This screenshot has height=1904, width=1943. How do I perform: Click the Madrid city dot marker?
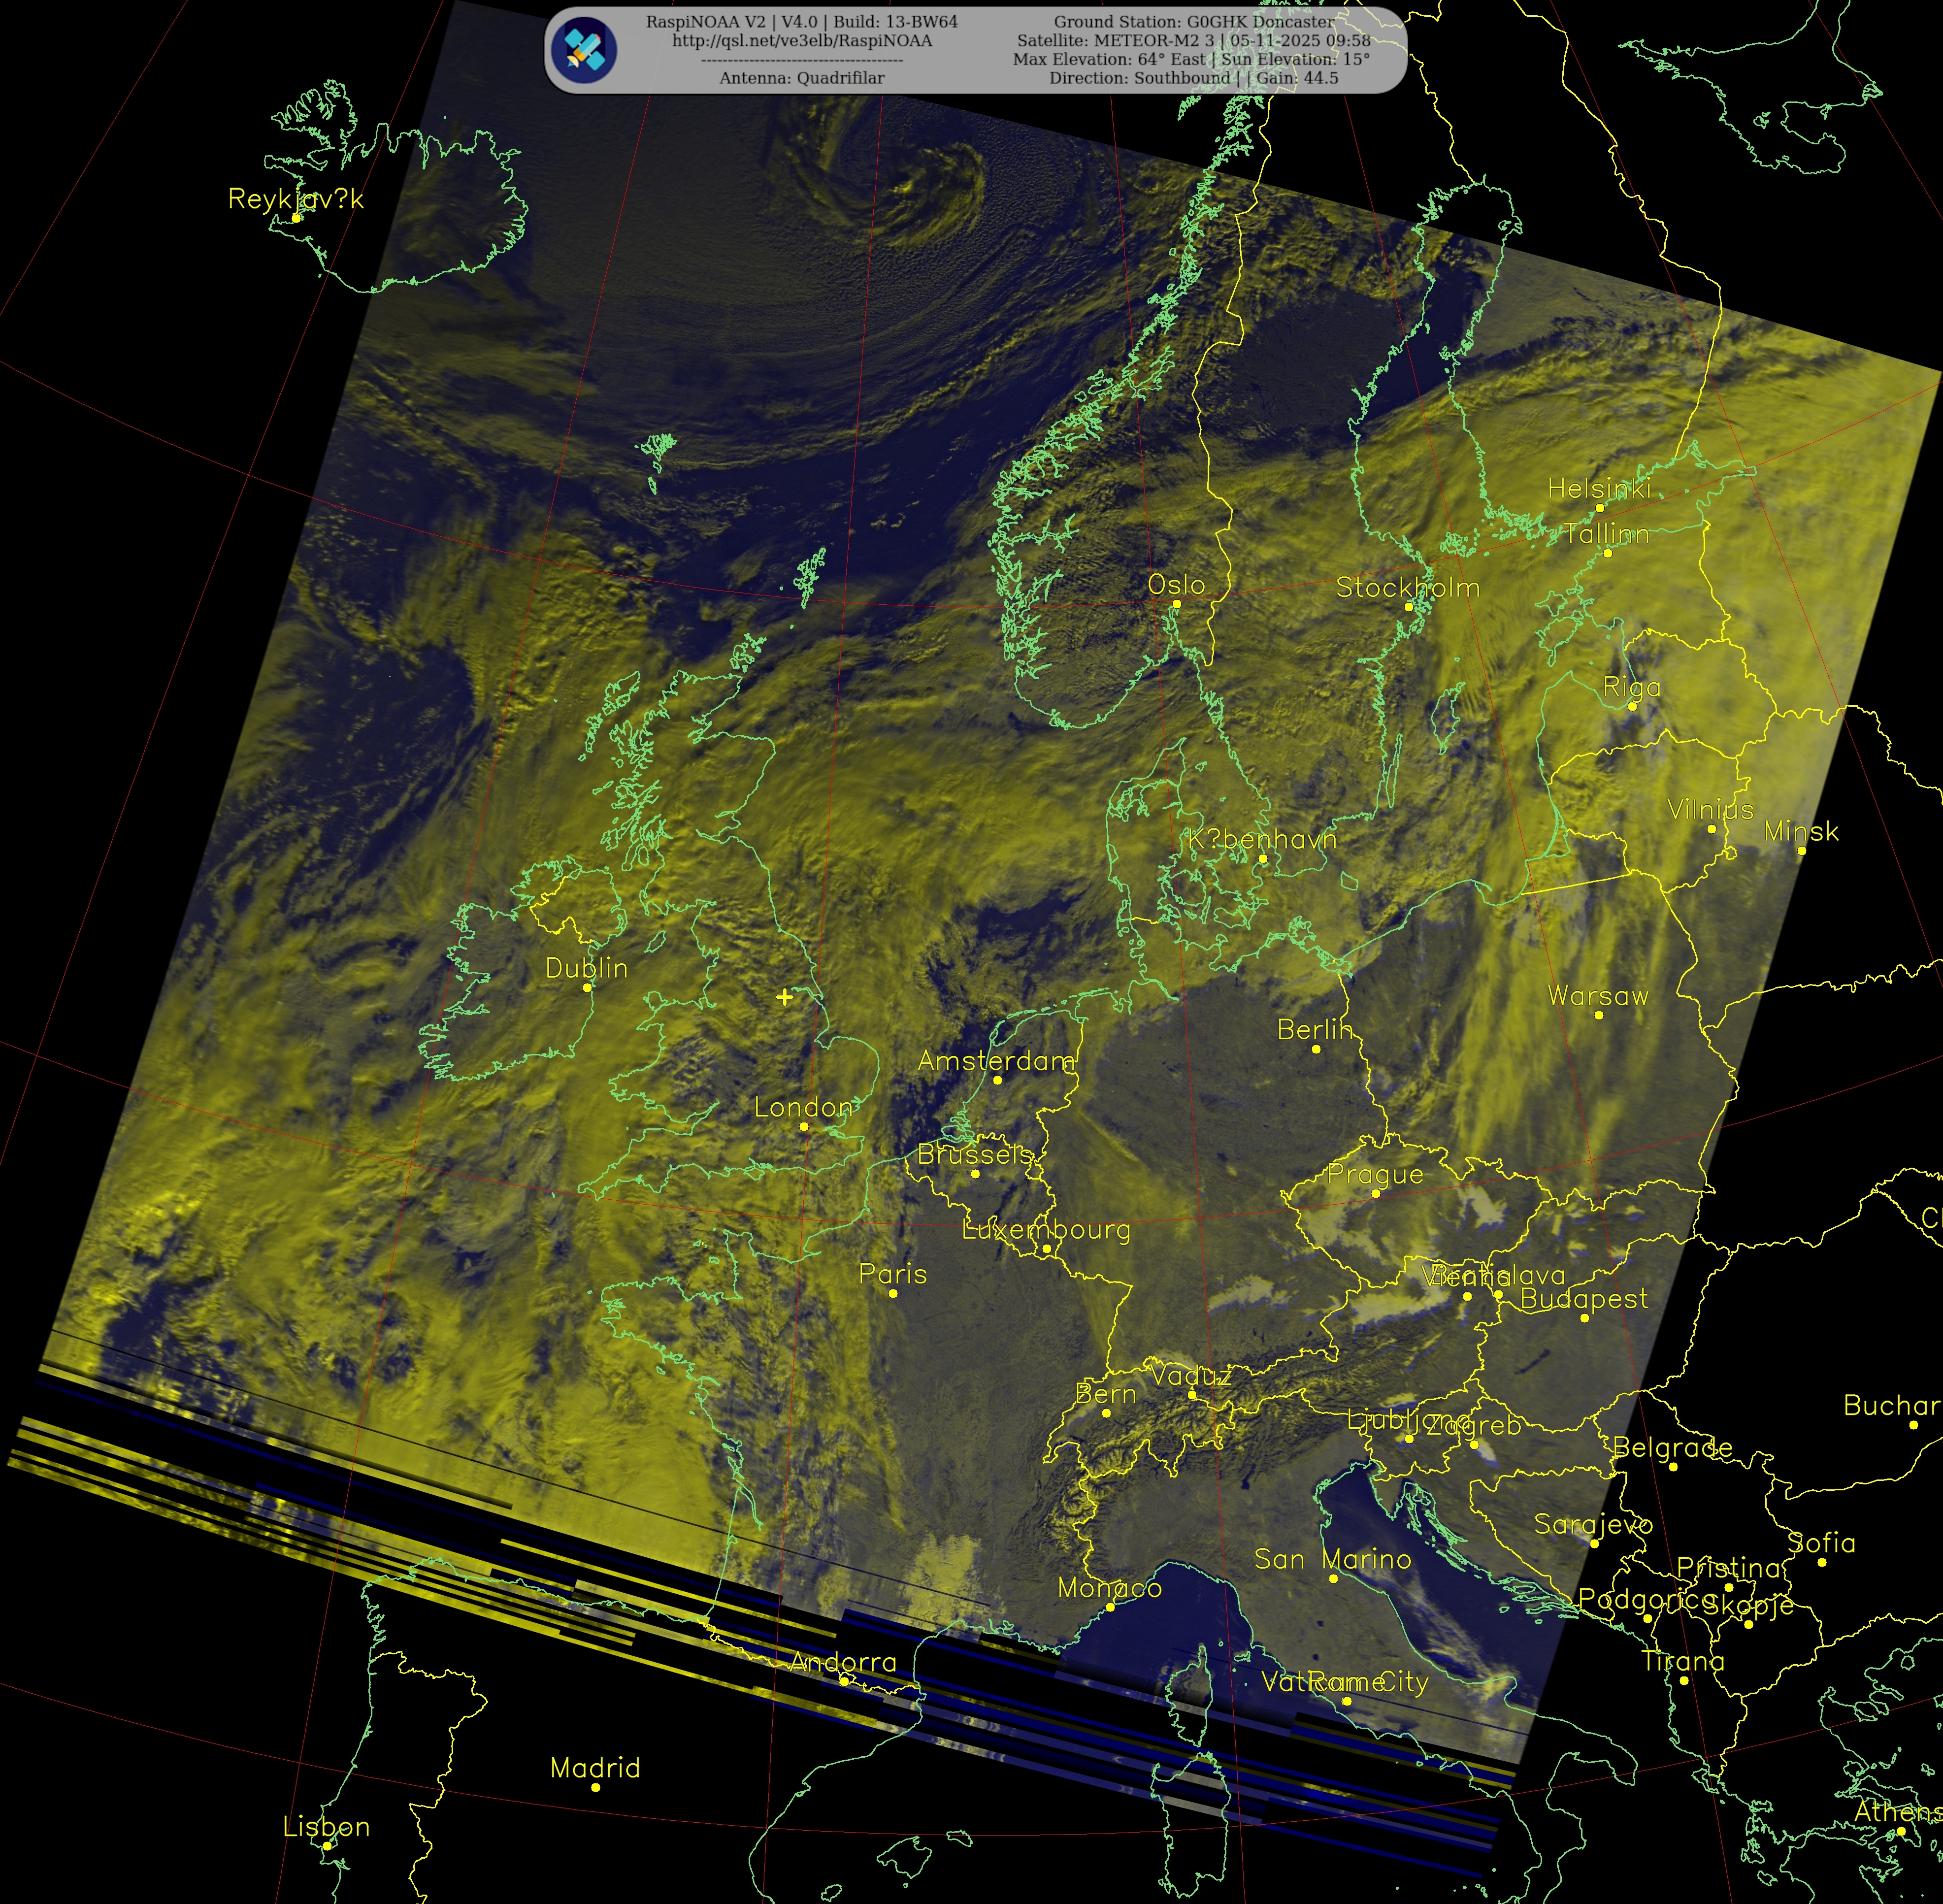(x=595, y=1787)
